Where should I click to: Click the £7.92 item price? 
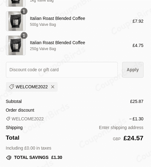click(138, 21)
